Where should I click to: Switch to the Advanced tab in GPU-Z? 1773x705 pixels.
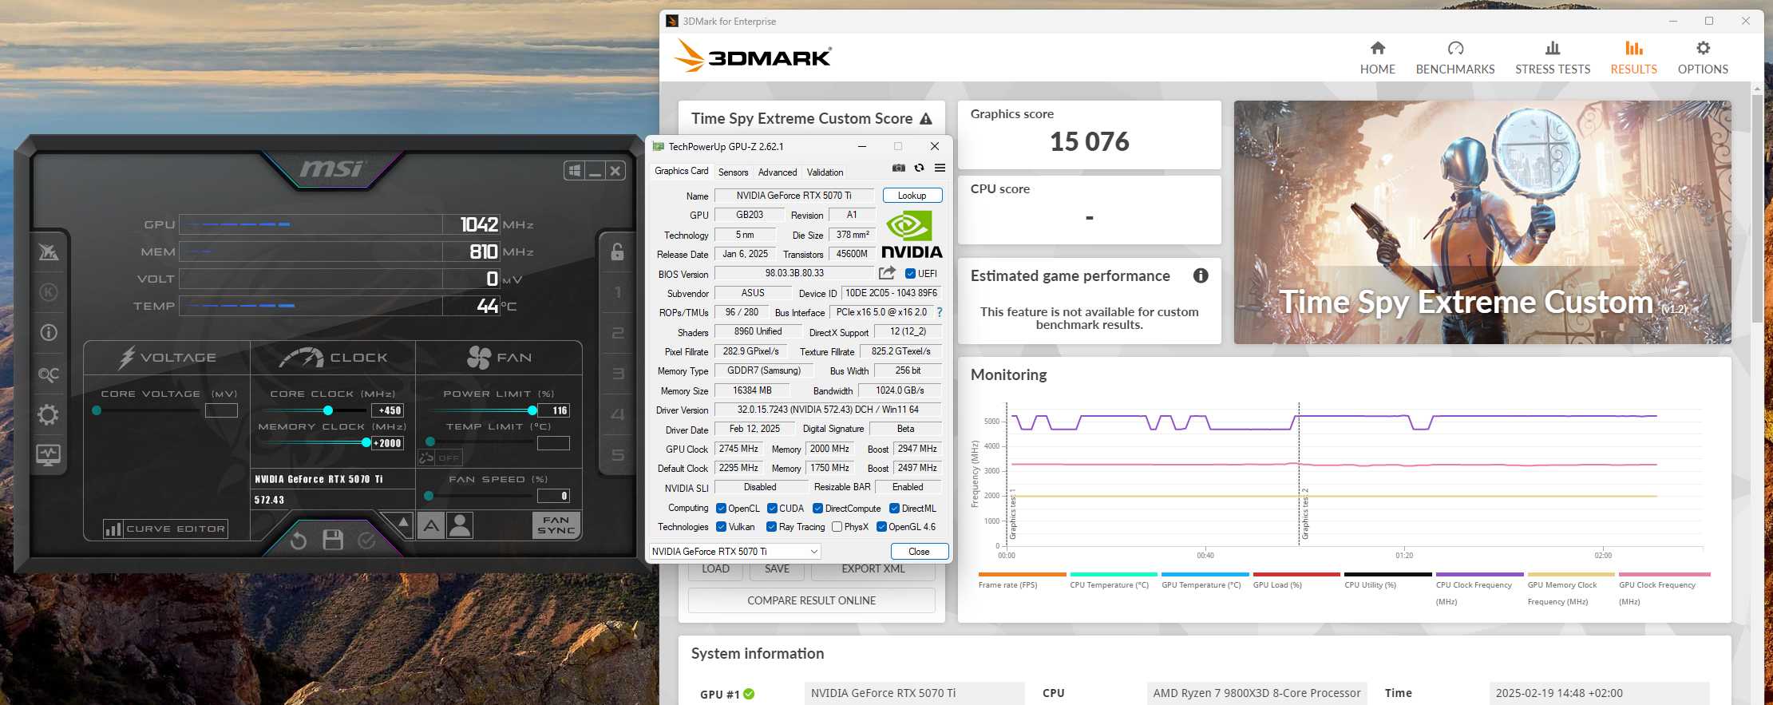(778, 172)
